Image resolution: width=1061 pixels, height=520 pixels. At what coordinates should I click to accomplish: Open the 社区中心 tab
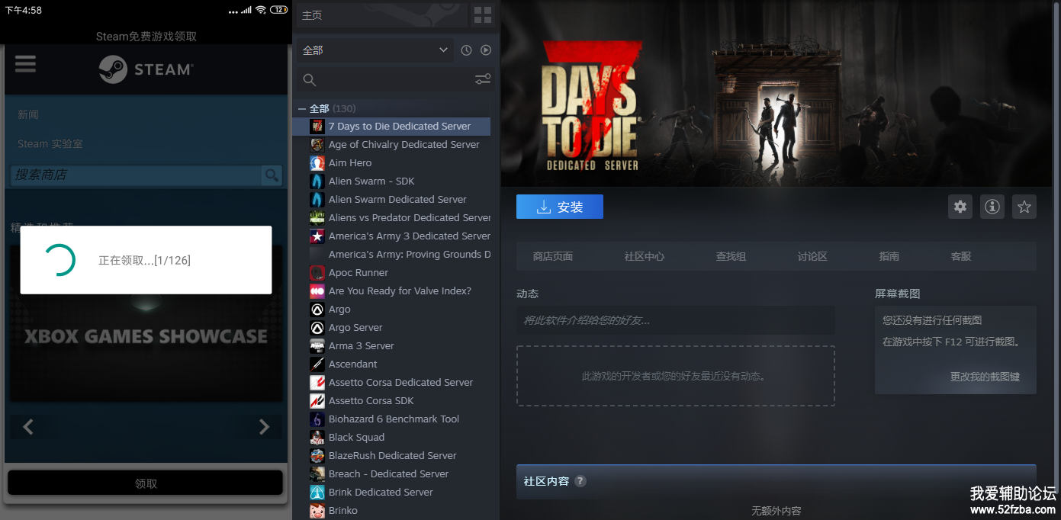click(644, 256)
